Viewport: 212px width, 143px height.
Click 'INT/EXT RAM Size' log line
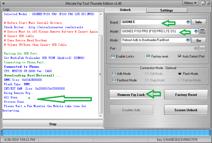coord(34,88)
